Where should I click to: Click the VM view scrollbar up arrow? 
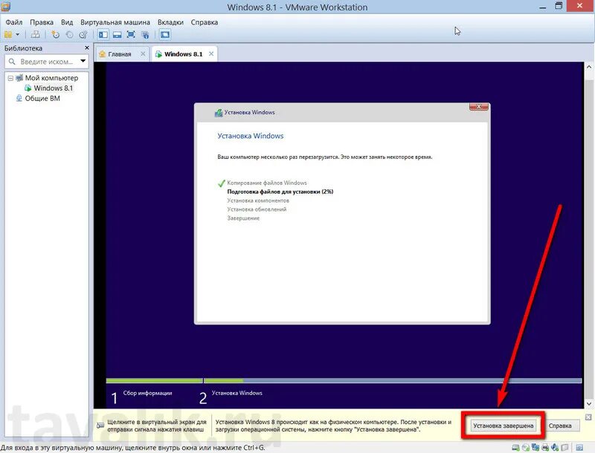(589, 67)
